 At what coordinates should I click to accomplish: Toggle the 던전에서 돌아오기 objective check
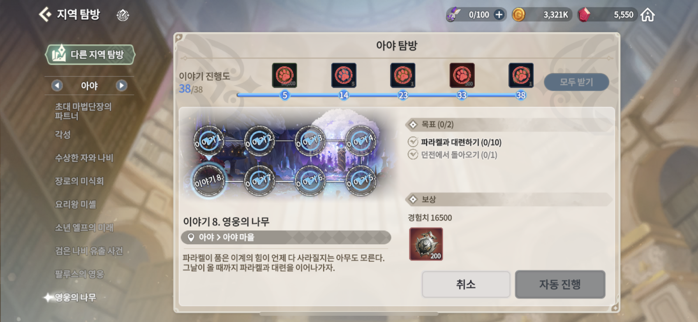click(x=413, y=154)
